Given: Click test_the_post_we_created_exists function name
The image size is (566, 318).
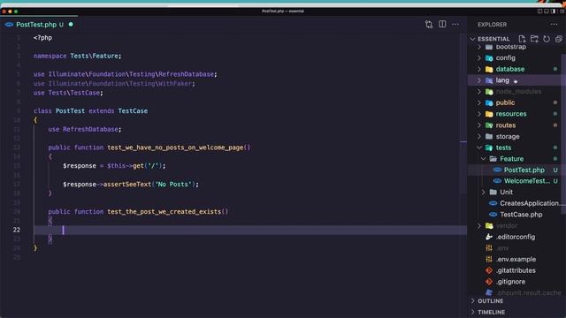Looking at the screenshot, I should (x=164, y=212).
